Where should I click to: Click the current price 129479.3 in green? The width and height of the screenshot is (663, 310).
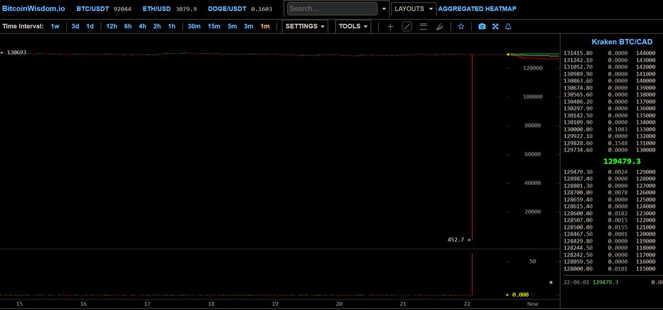[x=622, y=162]
